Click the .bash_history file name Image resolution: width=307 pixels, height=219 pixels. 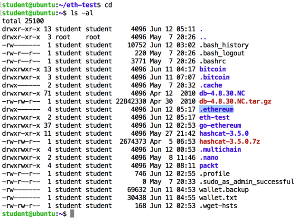(224, 45)
